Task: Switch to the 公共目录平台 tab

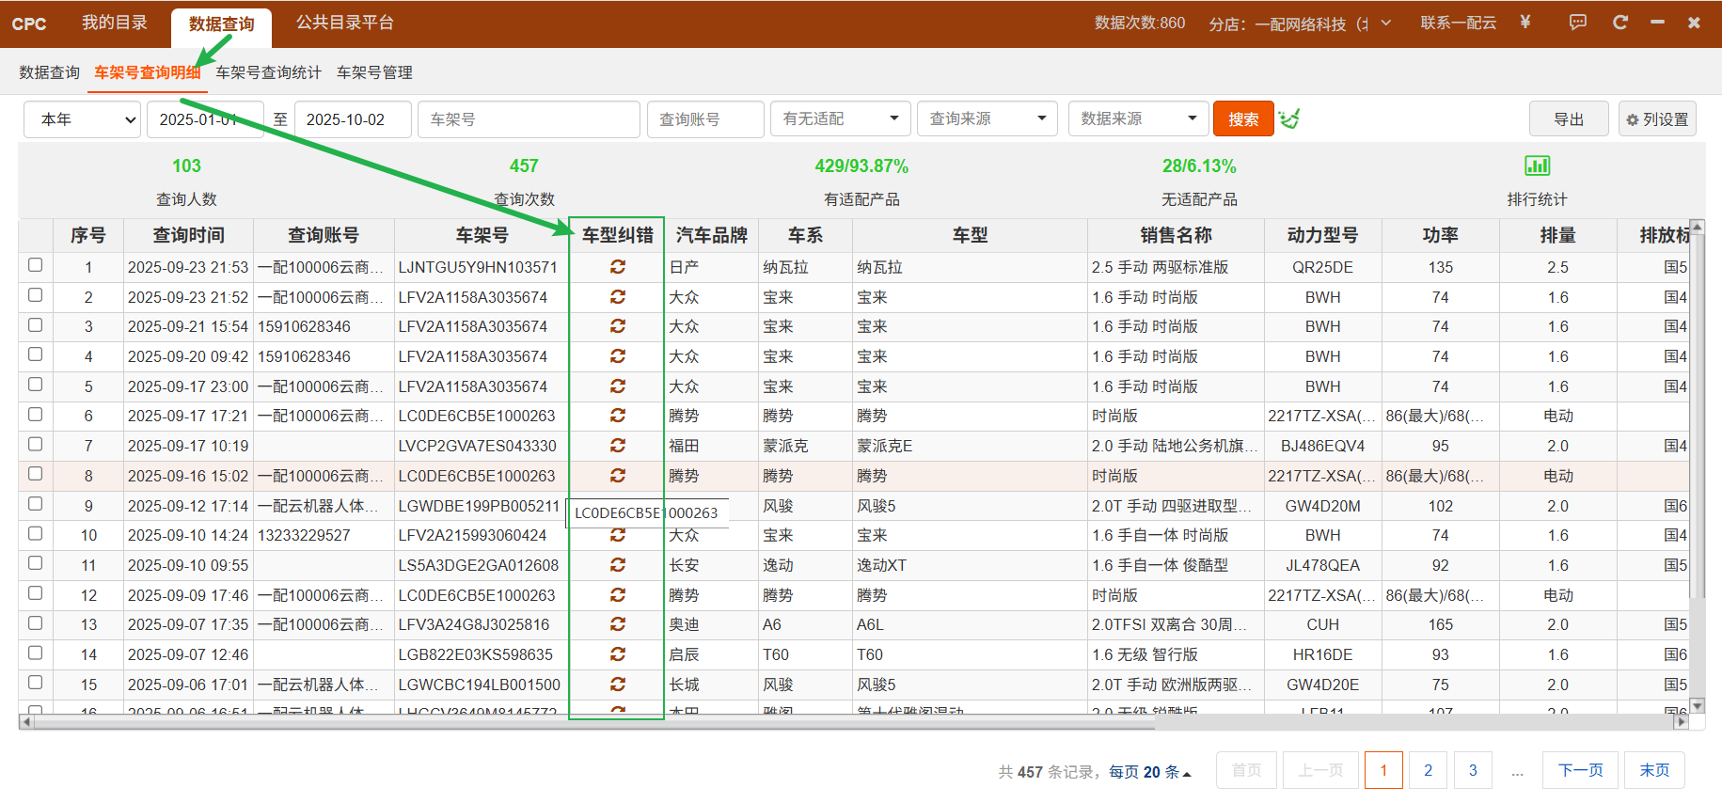Action: click(x=344, y=23)
